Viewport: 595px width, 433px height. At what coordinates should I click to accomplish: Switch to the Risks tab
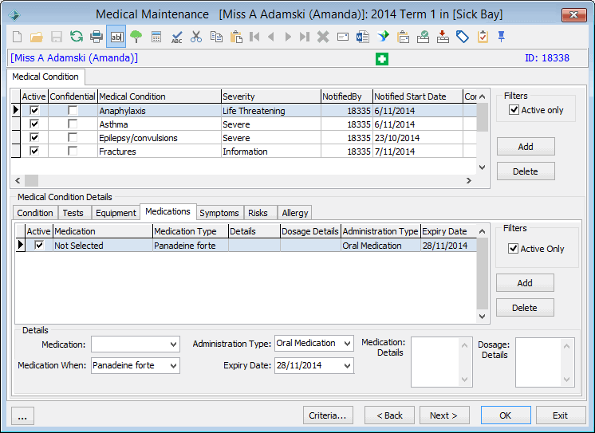pyautogui.click(x=258, y=213)
